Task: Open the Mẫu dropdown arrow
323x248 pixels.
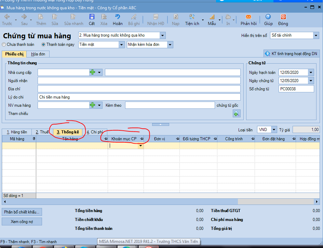Action: (219, 20)
